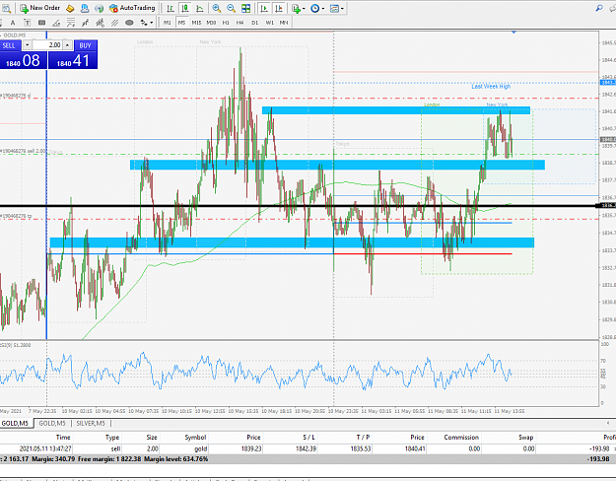This screenshot has width=616, height=481.
Task: Click the chart templates icon
Action: [x=334, y=8]
